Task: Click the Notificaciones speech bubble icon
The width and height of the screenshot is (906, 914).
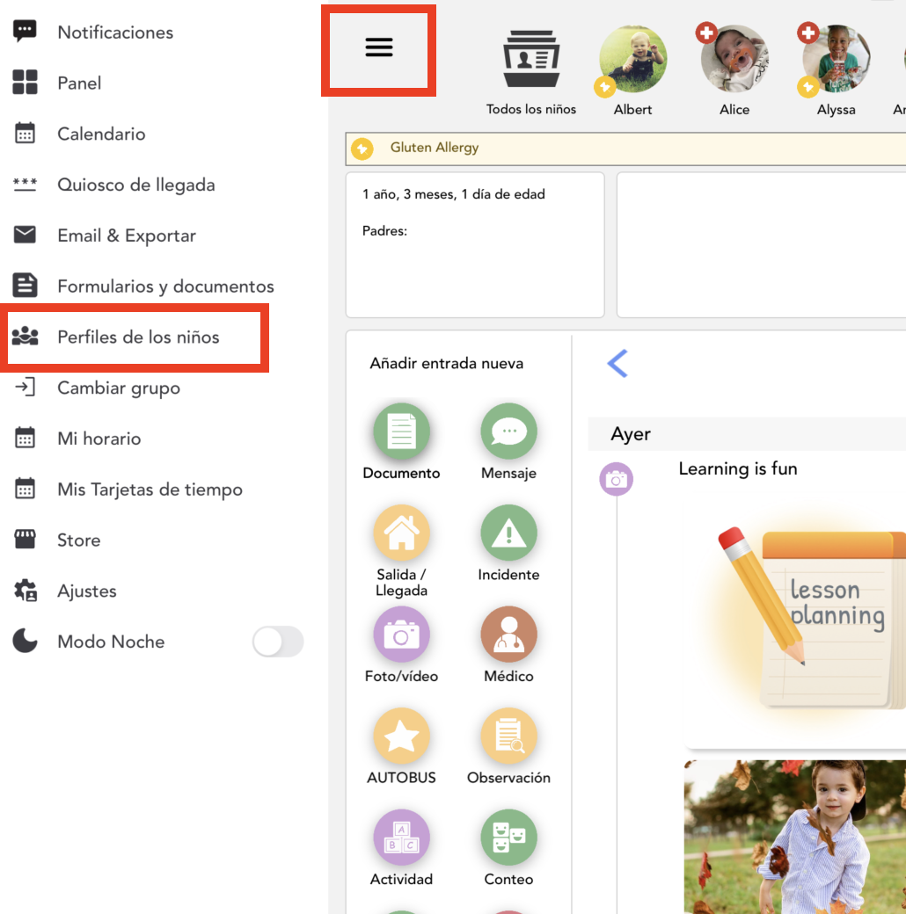Action: [x=25, y=31]
